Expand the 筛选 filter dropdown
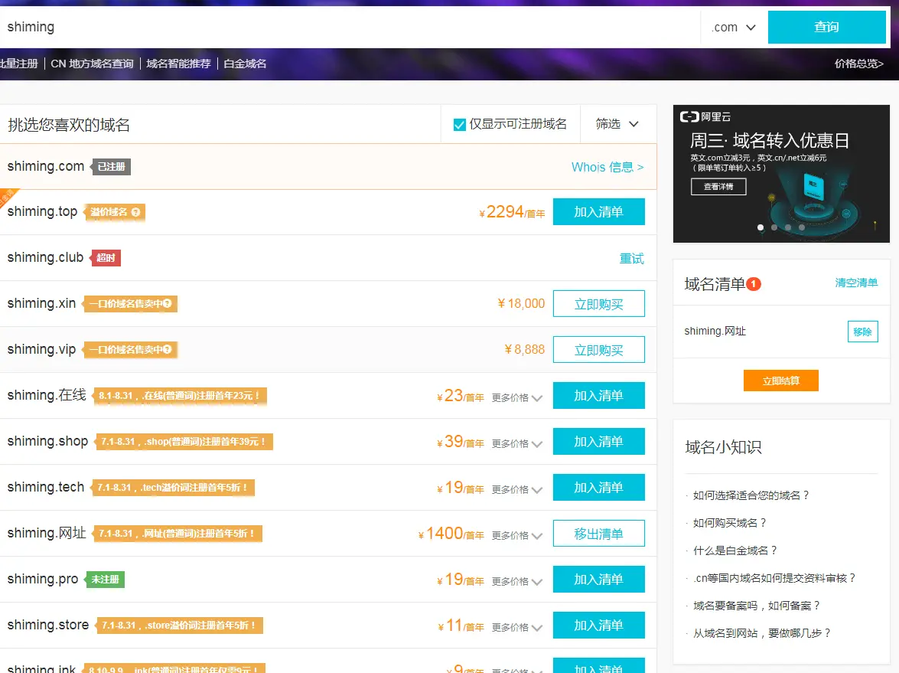 617,124
